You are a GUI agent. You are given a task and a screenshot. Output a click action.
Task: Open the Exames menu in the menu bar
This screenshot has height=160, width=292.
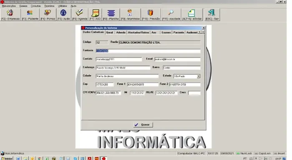coord(23,6)
